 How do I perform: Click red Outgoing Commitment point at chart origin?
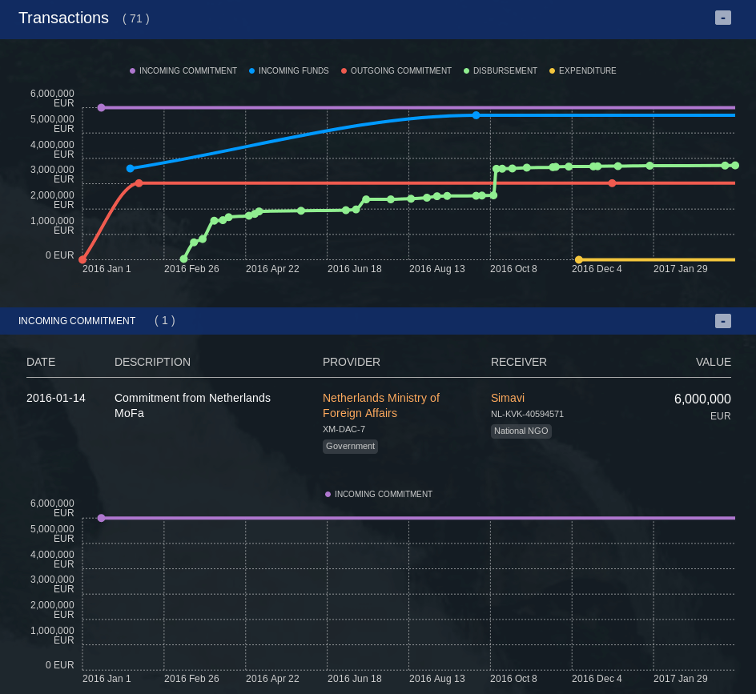click(x=82, y=259)
